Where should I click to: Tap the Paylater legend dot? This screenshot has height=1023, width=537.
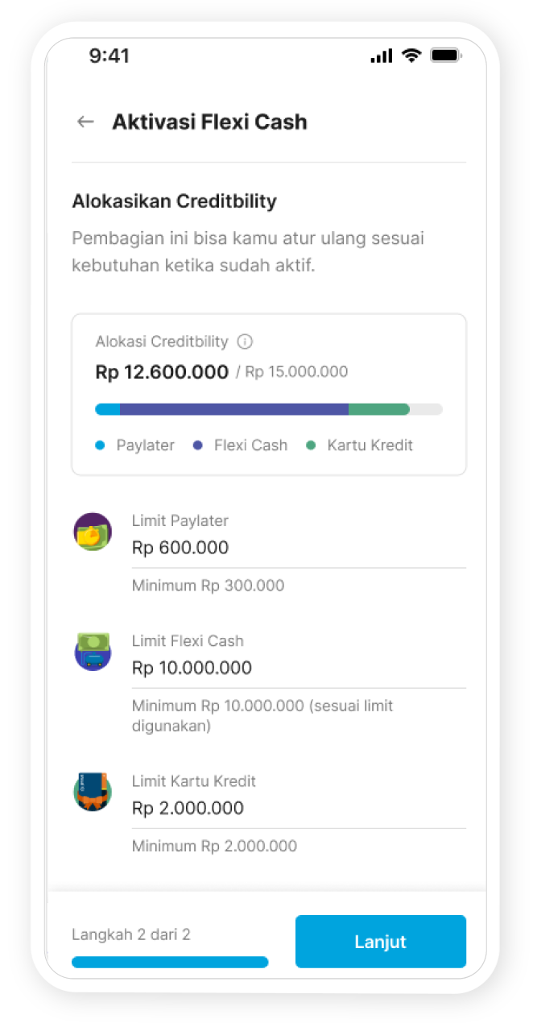pos(100,445)
